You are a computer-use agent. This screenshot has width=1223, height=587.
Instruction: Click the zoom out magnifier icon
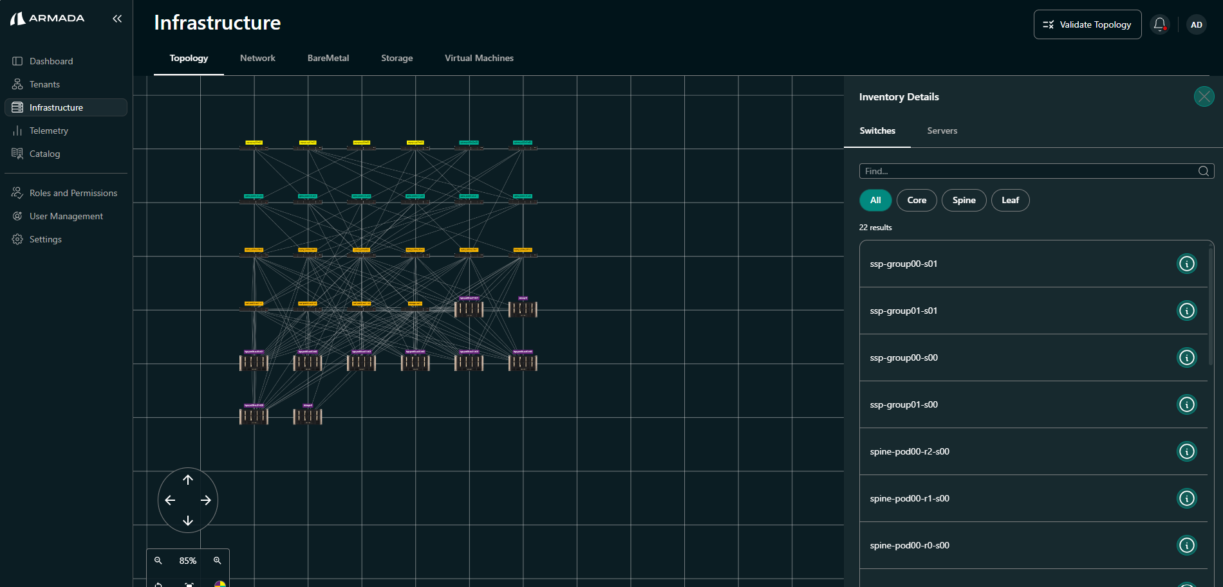click(x=158, y=561)
